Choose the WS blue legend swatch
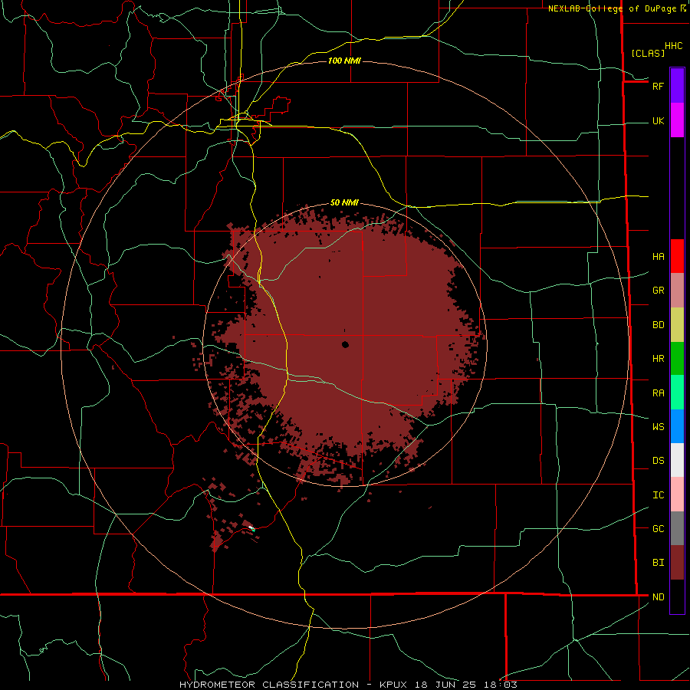Viewport: 690px width, 690px height. click(677, 426)
